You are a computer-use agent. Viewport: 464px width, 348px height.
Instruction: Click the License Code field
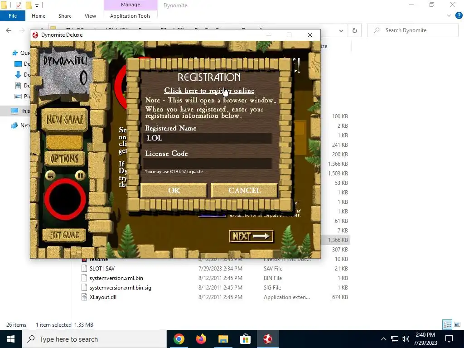[208, 163]
